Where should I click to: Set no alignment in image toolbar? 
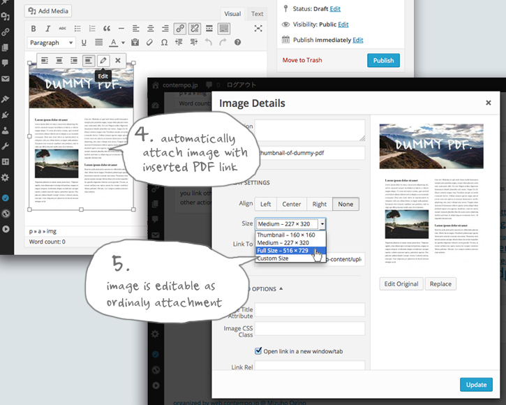tap(89, 60)
